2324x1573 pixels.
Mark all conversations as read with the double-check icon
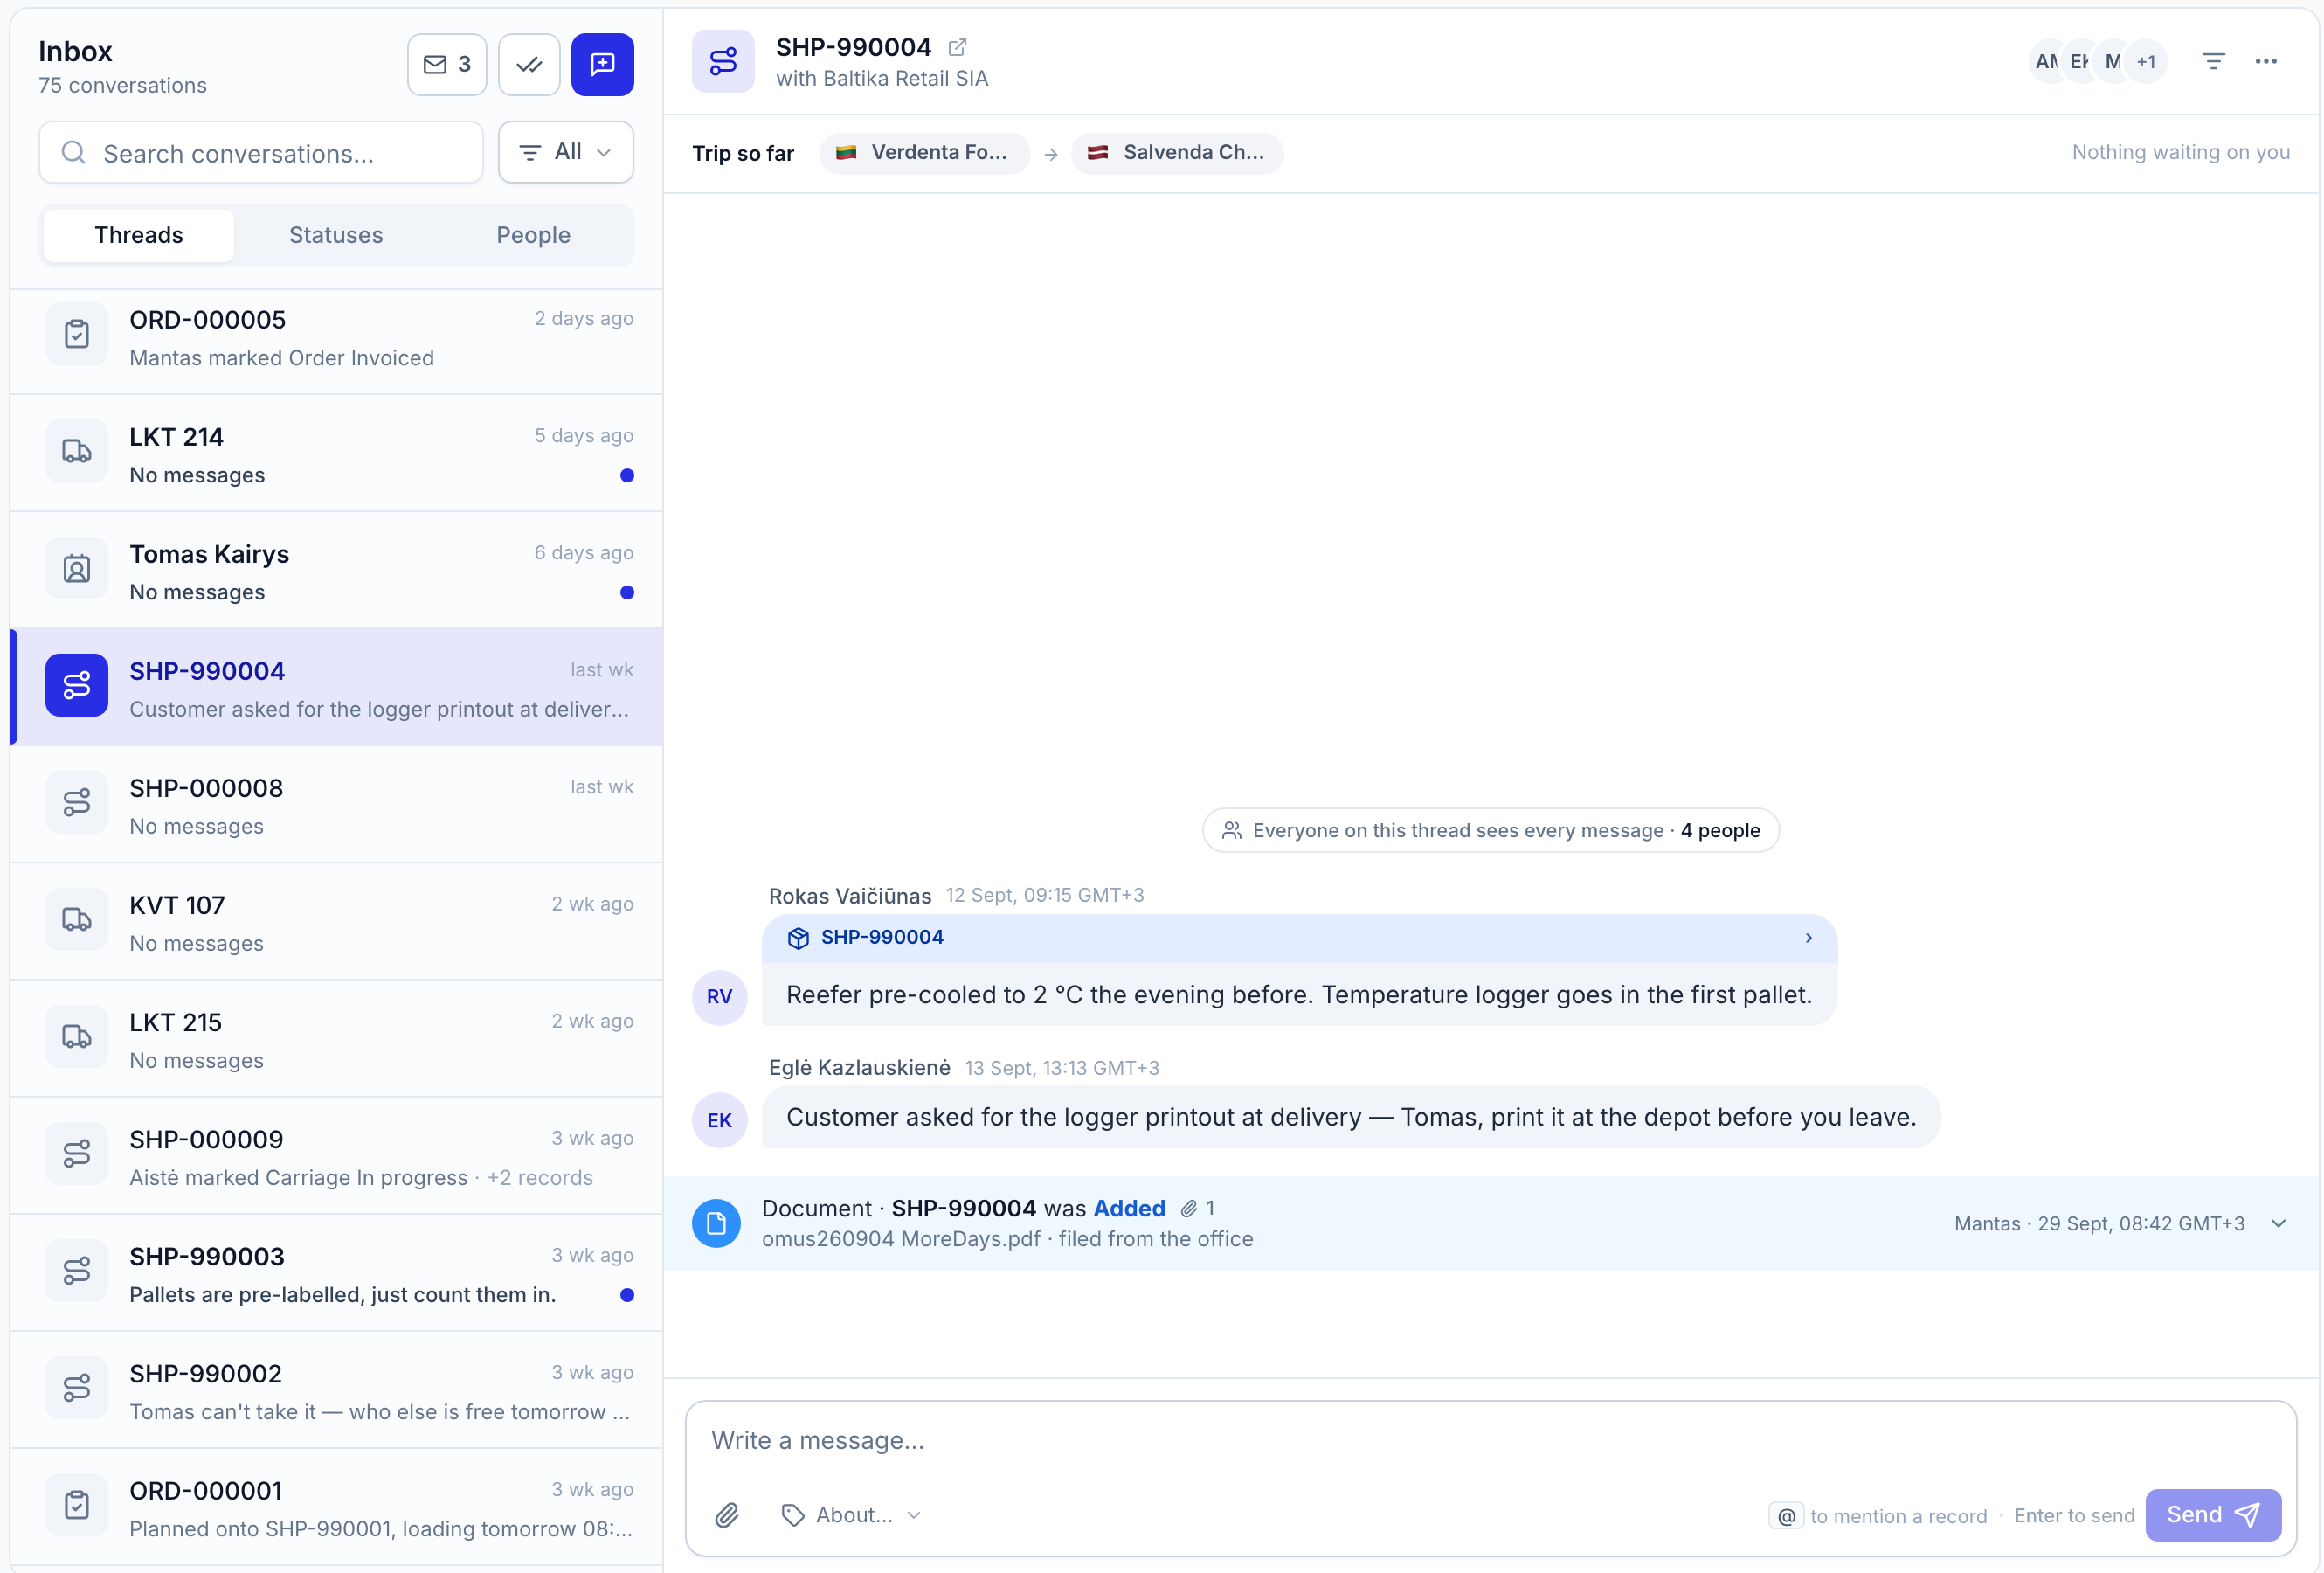pos(529,65)
